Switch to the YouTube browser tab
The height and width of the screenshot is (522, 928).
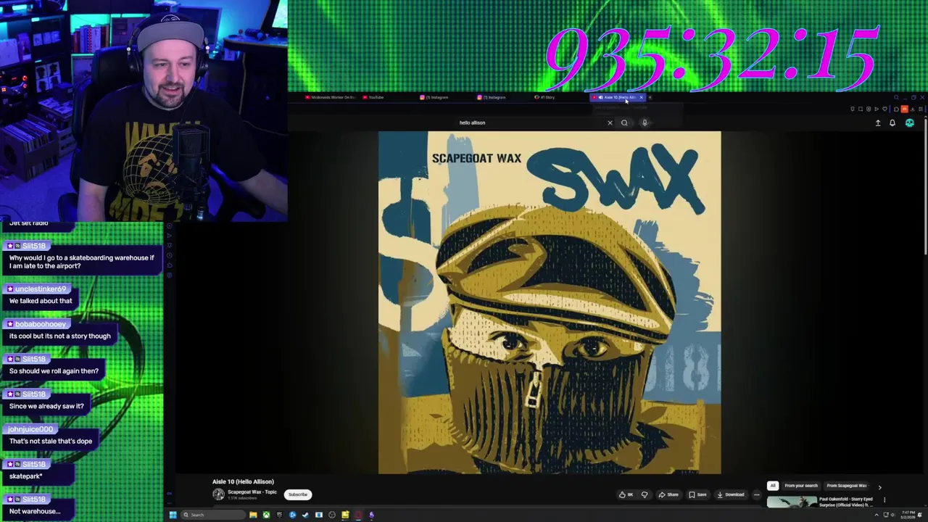(x=374, y=97)
